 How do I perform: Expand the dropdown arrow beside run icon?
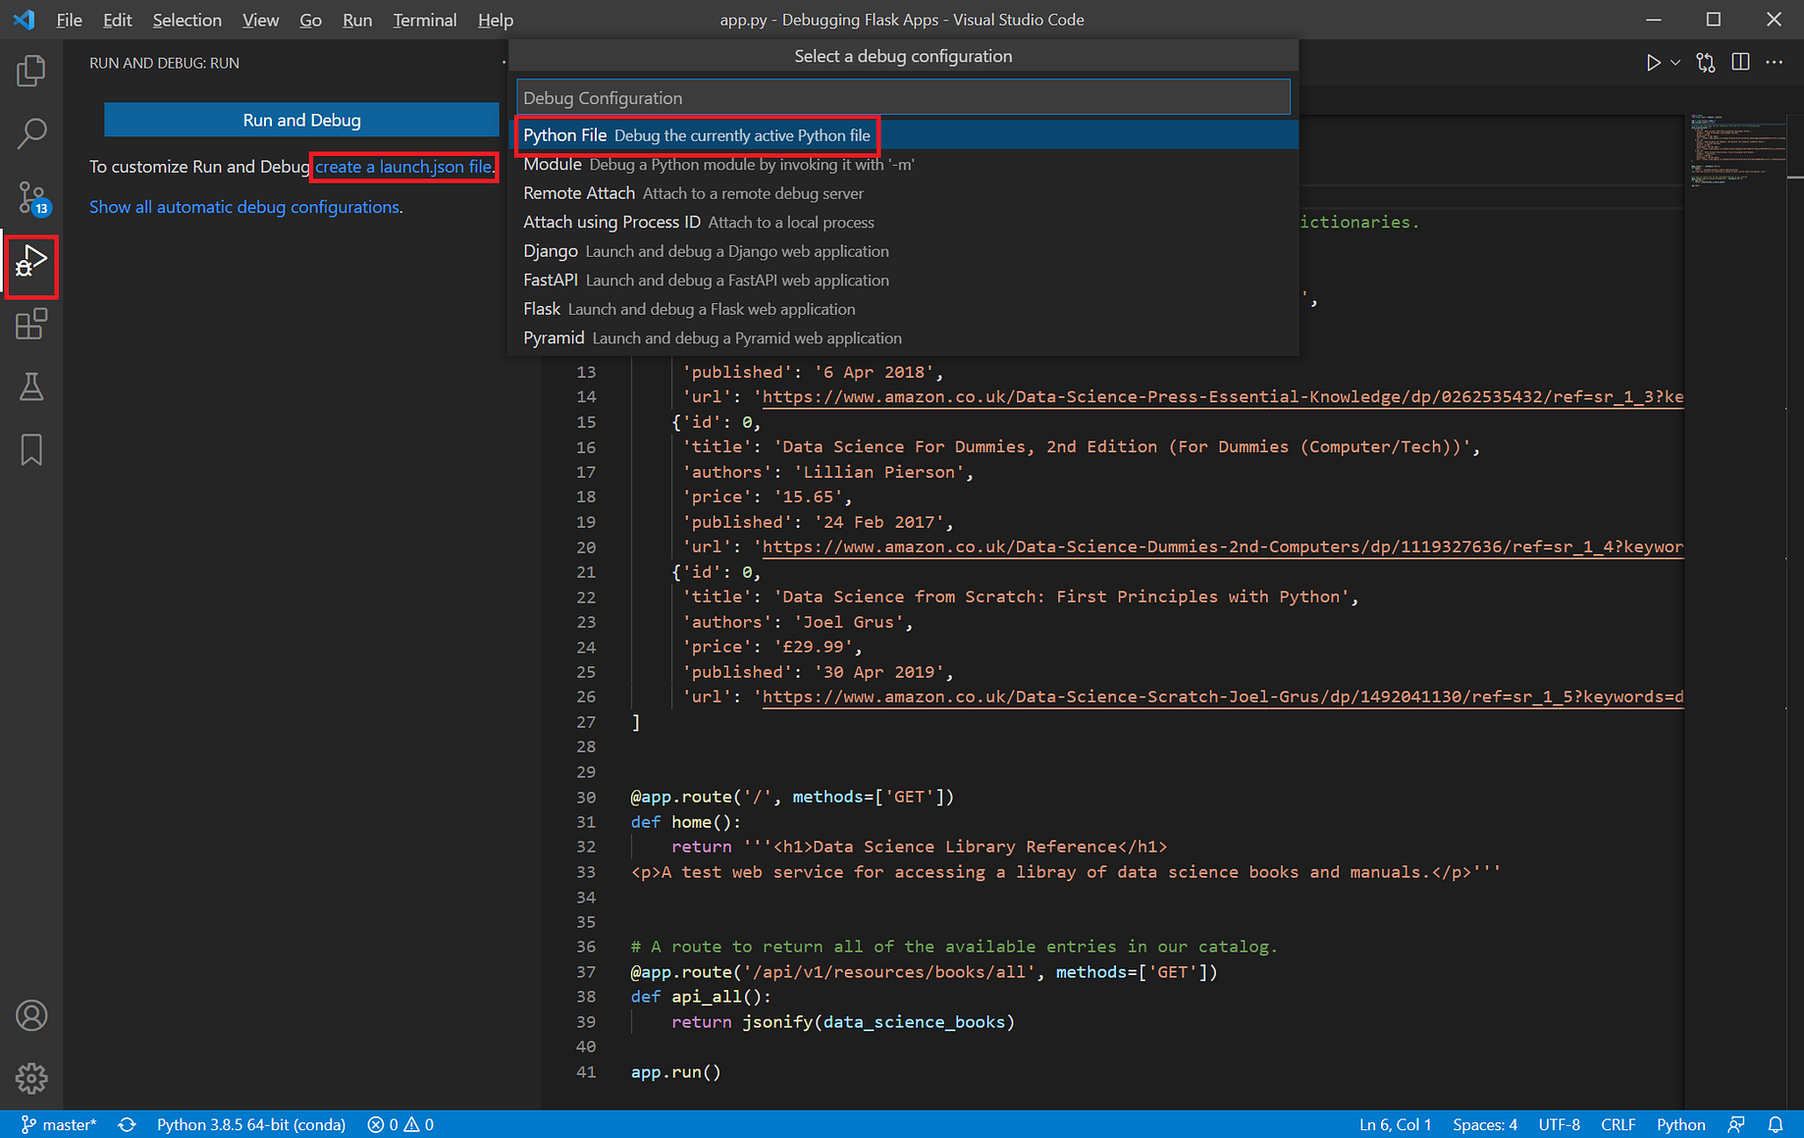coord(1675,63)
